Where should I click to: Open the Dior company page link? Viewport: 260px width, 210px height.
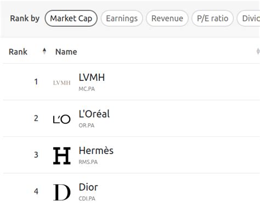coord(88,187)
